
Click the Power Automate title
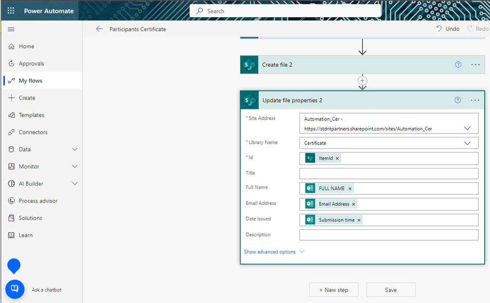49,11
